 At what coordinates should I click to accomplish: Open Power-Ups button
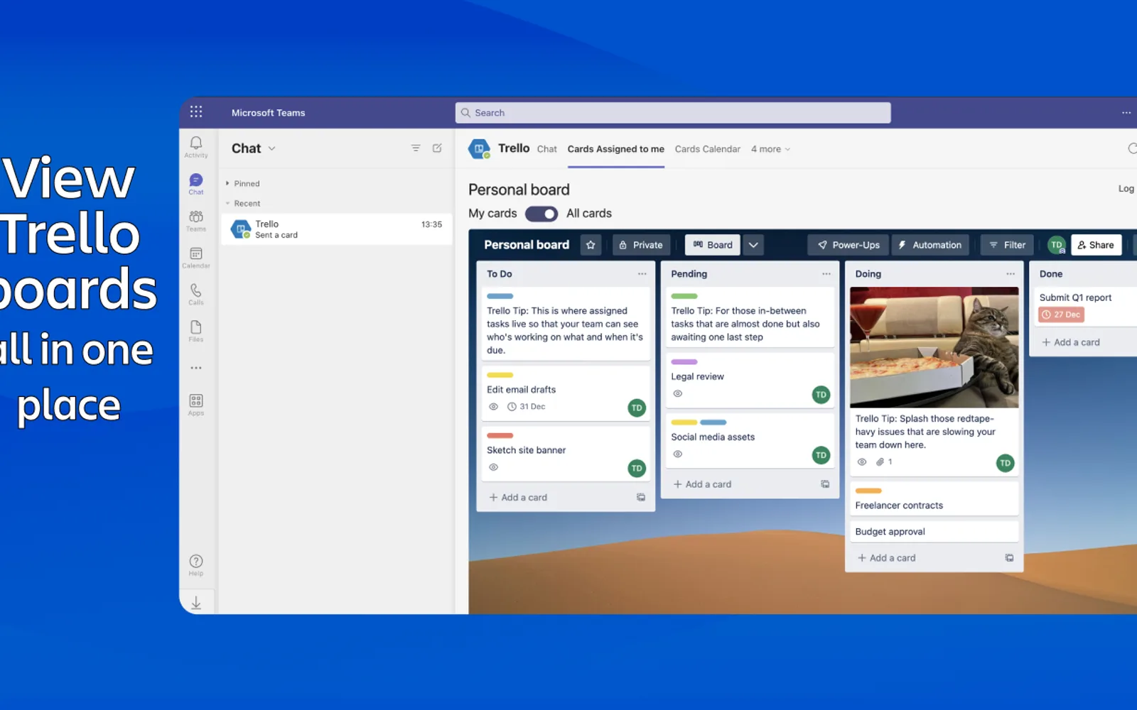pyautogui.click(x=848, y=245)
